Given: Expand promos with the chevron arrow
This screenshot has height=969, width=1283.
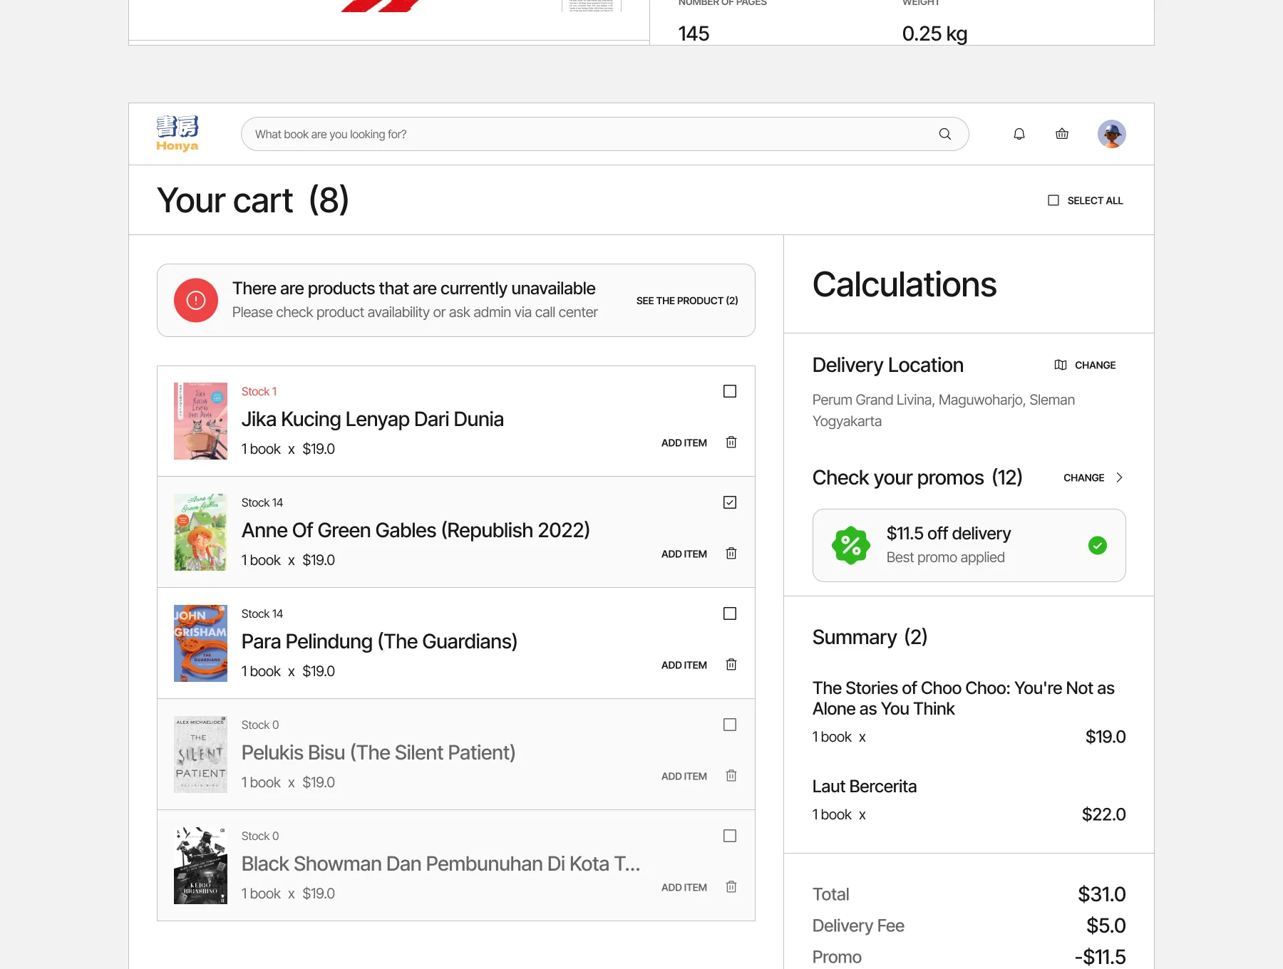Looking at the screenshot, I should 1119,477.
